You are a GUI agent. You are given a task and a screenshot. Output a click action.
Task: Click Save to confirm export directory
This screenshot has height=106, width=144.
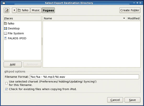point(132,100)
